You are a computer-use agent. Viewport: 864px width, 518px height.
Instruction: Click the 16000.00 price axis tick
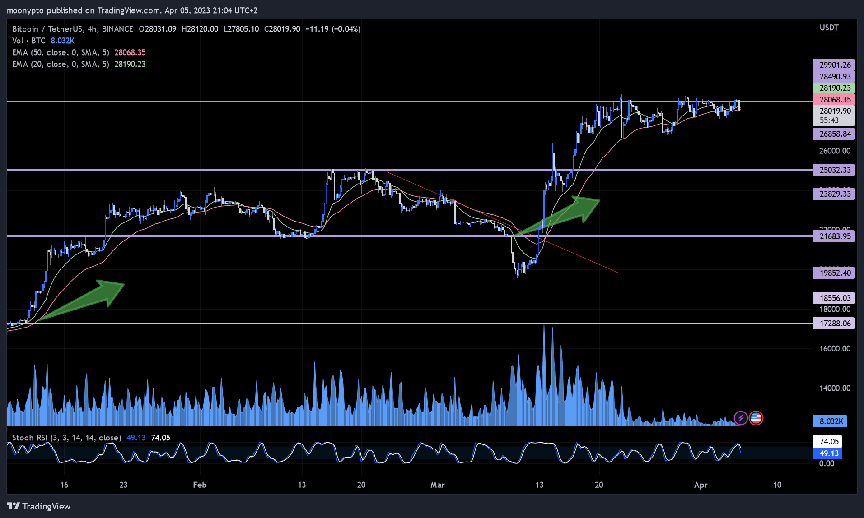835,348
